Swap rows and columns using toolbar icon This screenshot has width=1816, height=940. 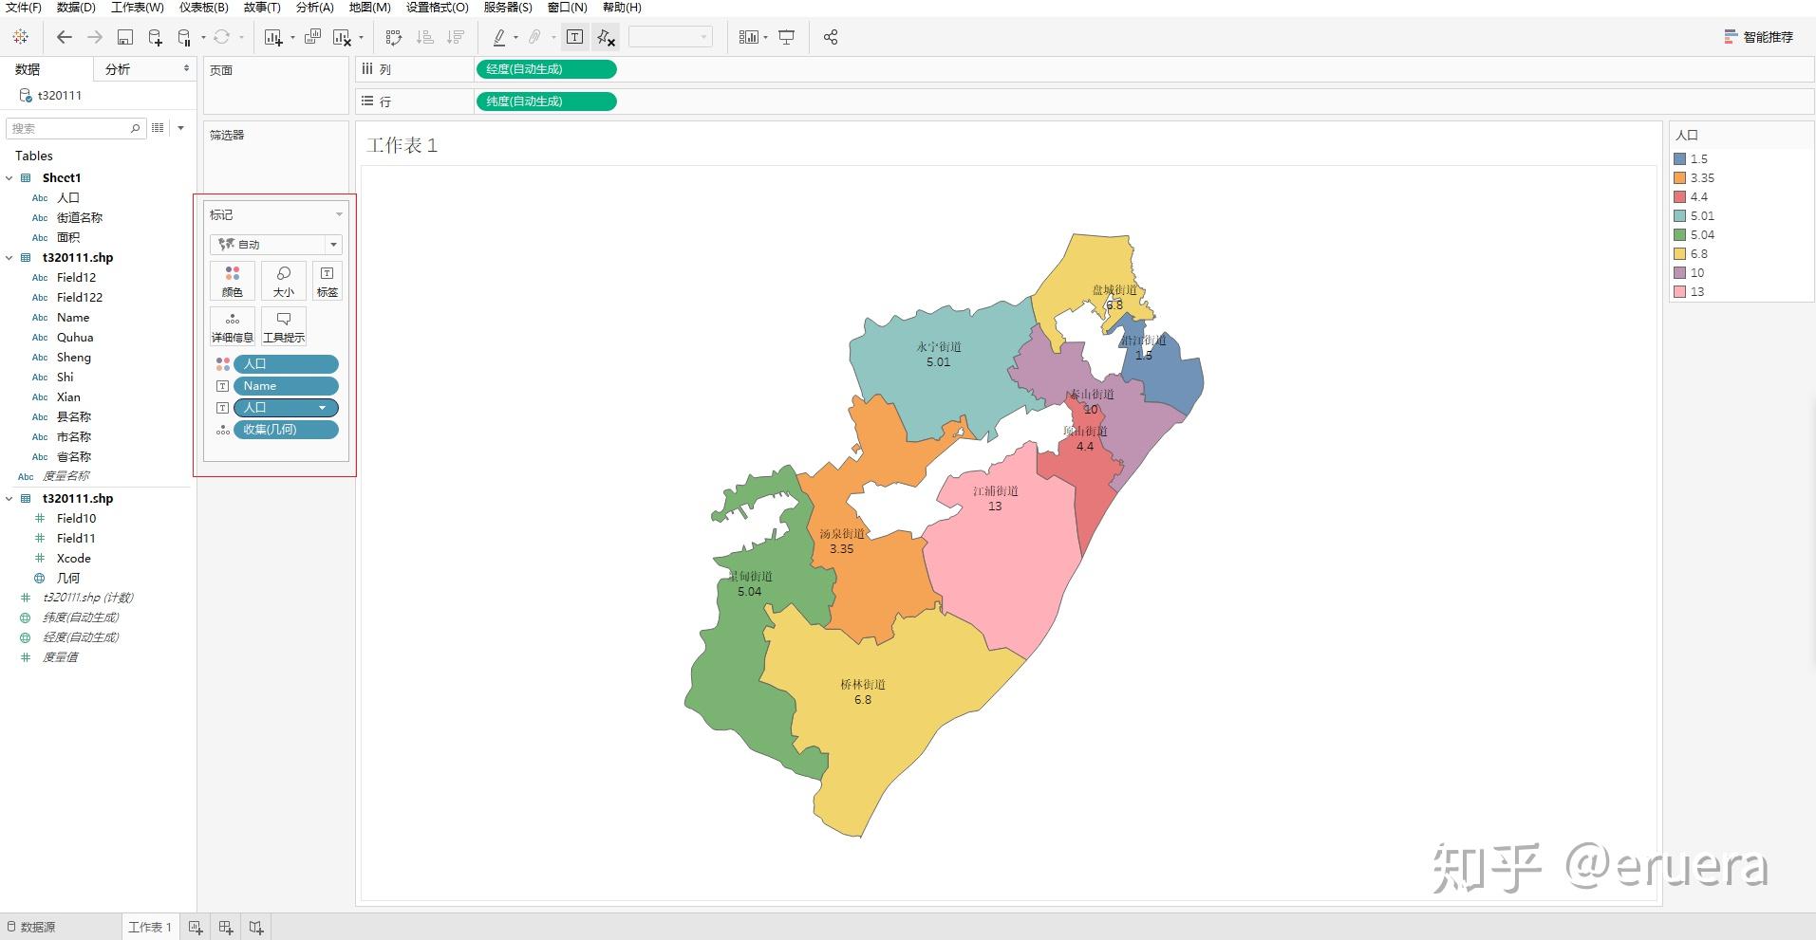pyautogui.click(x=394, y=37)
